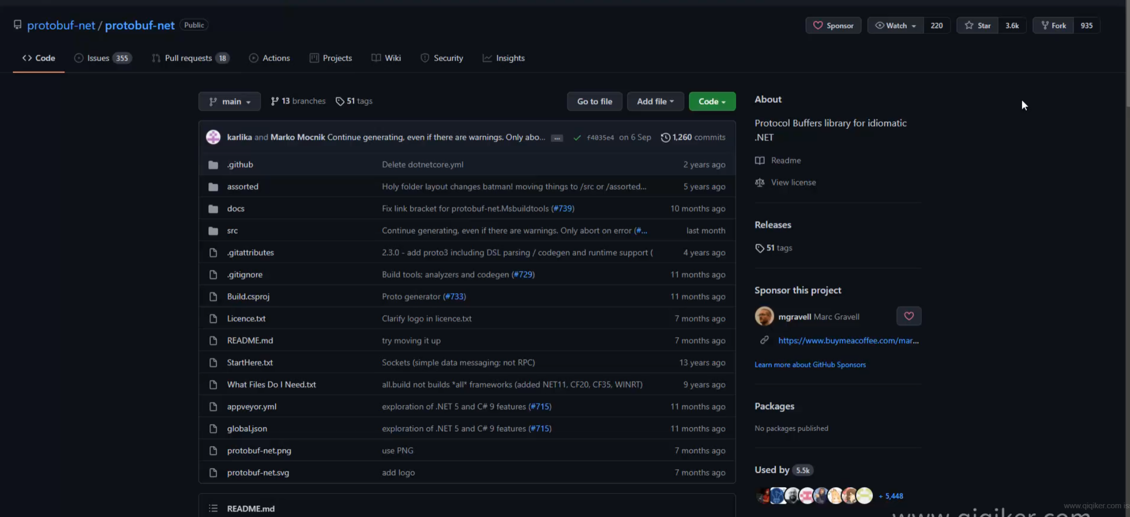
Task: View the 13 branches link
Action: pos(298,101)
